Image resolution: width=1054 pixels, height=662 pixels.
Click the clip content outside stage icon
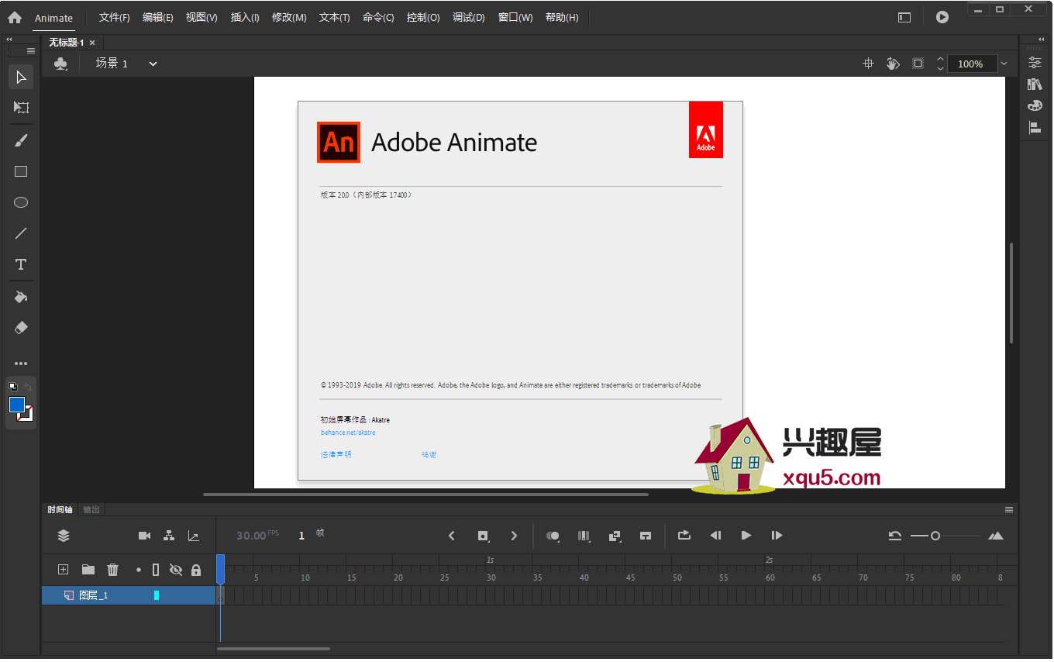coord(918,64)
